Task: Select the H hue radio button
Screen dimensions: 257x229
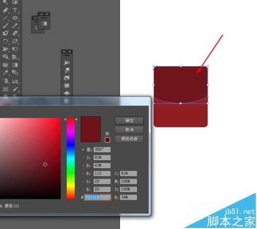Action: pos(83,150)
